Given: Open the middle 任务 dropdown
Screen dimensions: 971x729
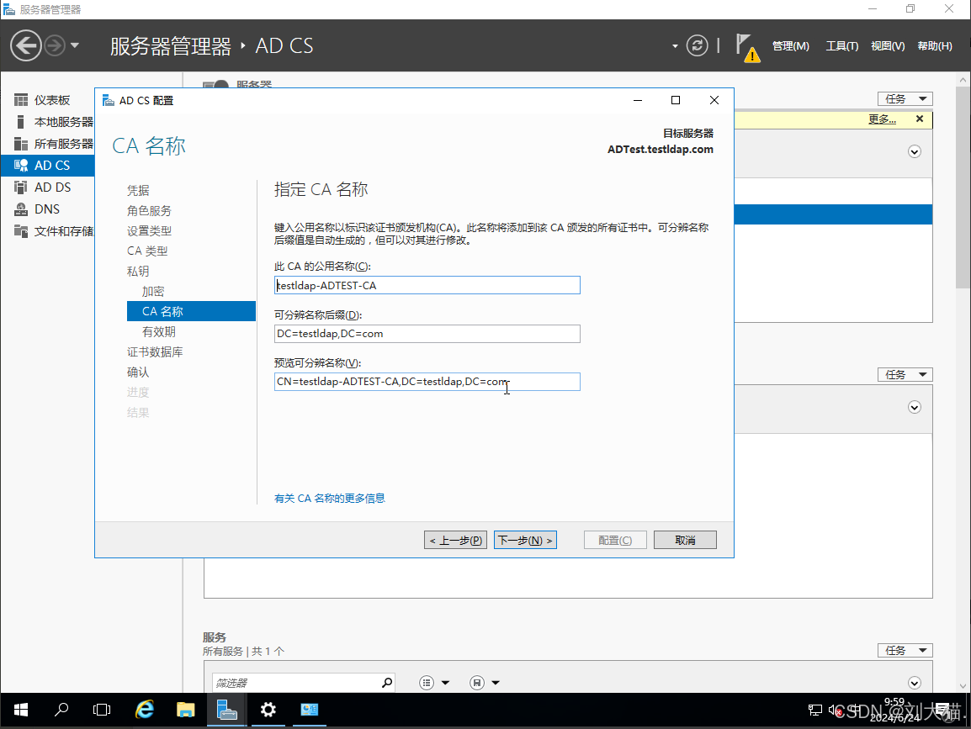Looking at the screenshot, I should pos(905,374).
